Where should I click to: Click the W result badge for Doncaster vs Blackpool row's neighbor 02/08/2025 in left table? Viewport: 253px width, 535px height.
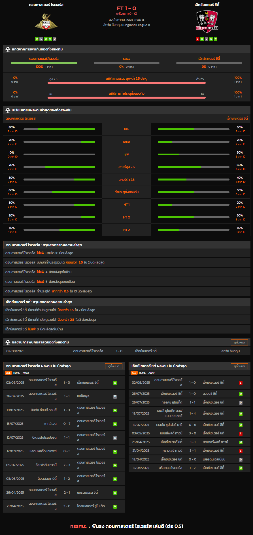115,383
